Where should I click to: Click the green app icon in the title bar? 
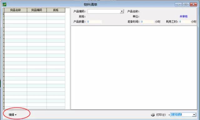[4, 5]
